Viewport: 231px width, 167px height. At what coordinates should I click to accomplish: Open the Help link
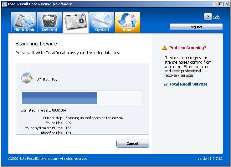[216, 17]
